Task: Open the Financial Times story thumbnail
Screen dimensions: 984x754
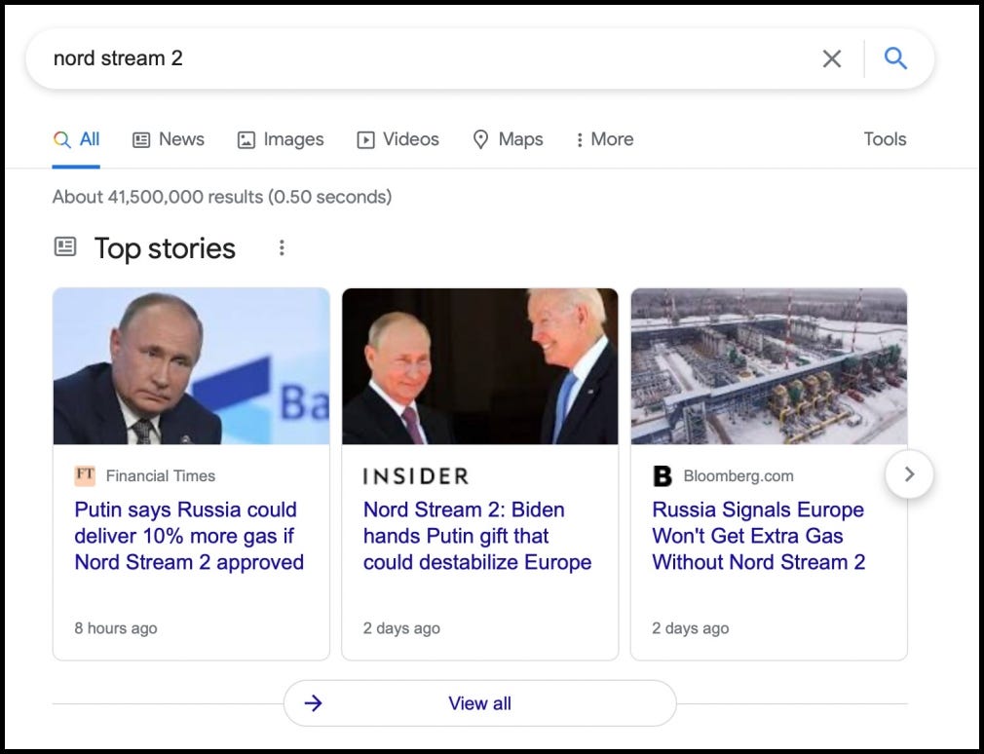Action: (x=191, y=366)
